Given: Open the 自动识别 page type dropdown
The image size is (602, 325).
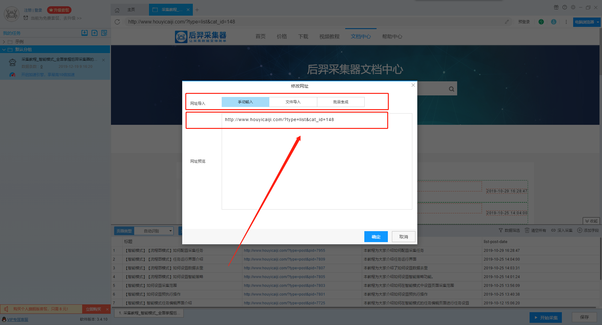Looking at the screenshot, I should tap(154, 231).
